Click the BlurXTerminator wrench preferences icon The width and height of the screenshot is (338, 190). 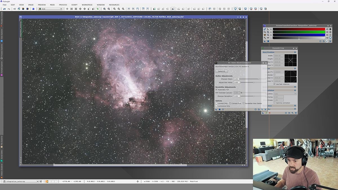coord(262,109)
